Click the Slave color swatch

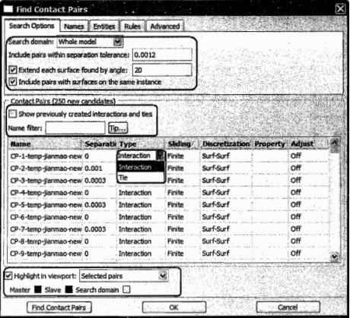click(x=68, y=289)
